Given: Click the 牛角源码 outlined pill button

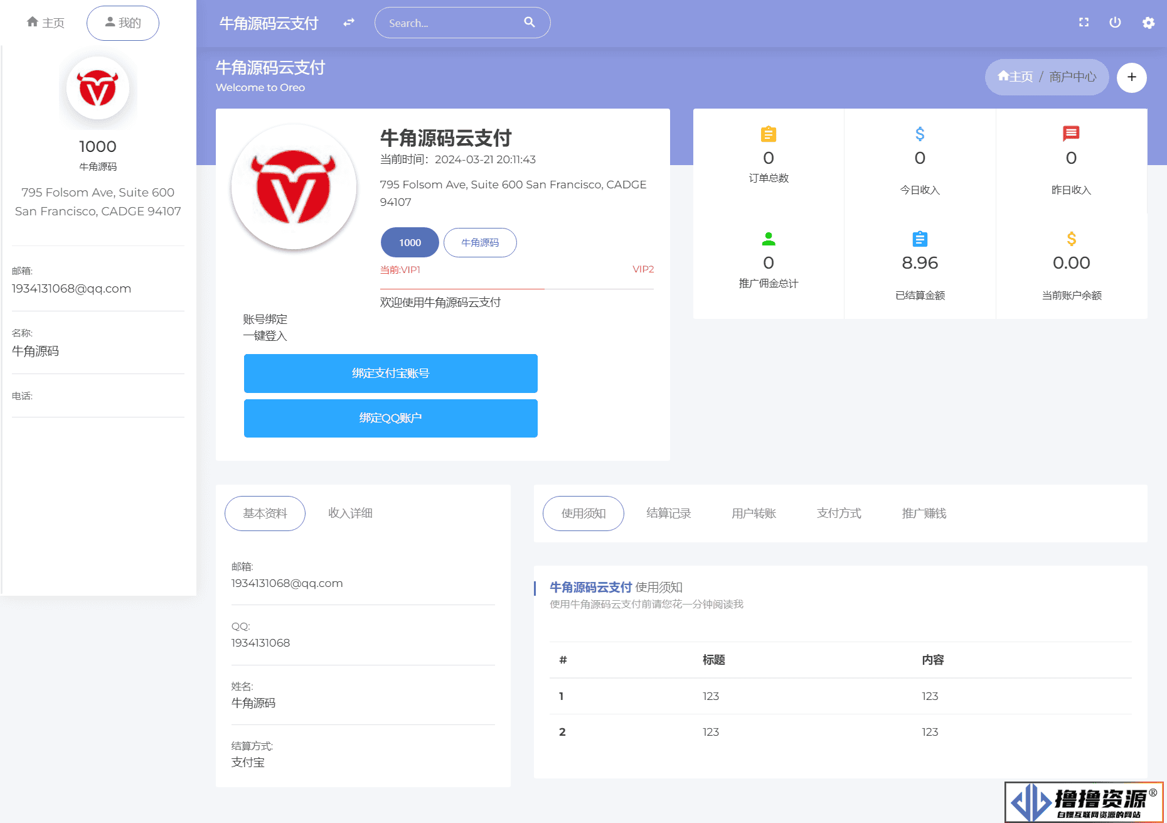Looking at the screenshot, I should click(480, 242).
